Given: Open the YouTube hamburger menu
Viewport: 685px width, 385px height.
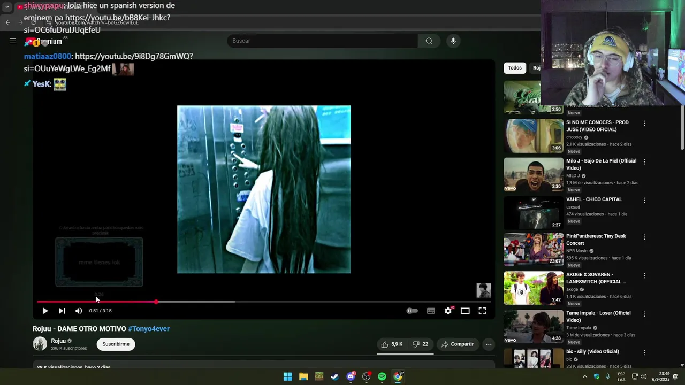Looking at the screenshot, I should pos(13,41).
